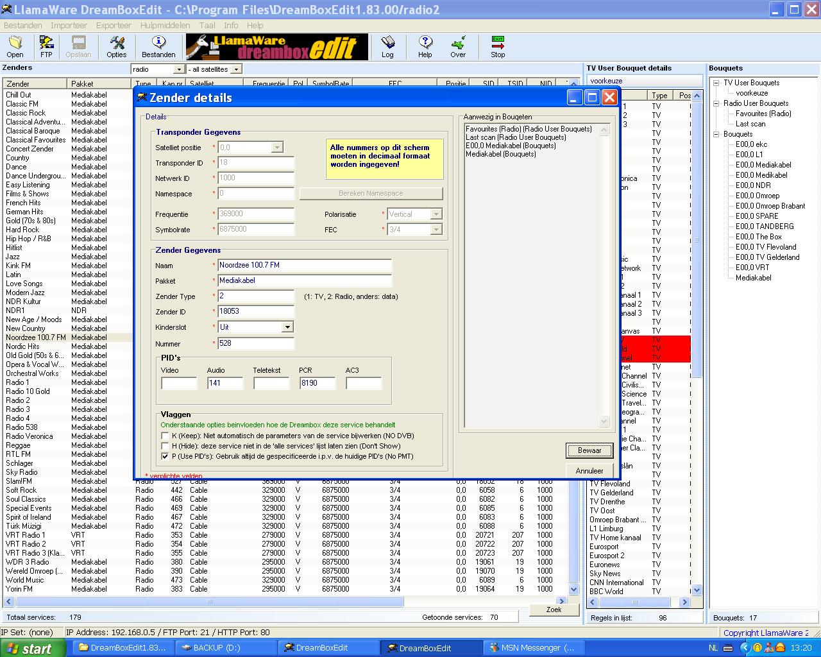Click the Annuleer button
This screenshot has width=821, height=657.
pos(589,471)
